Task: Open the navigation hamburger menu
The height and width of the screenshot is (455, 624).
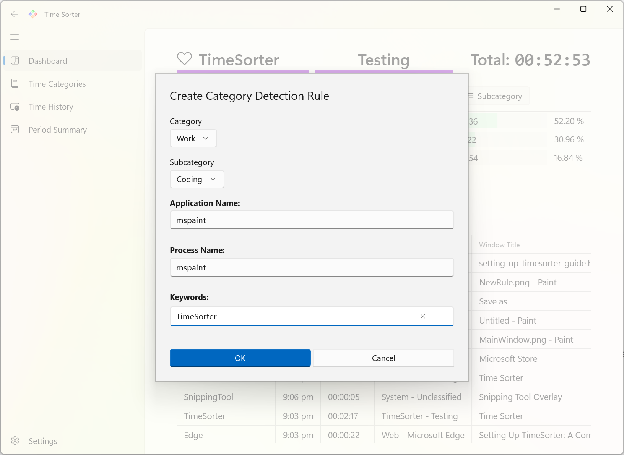Action: (15, 37)
